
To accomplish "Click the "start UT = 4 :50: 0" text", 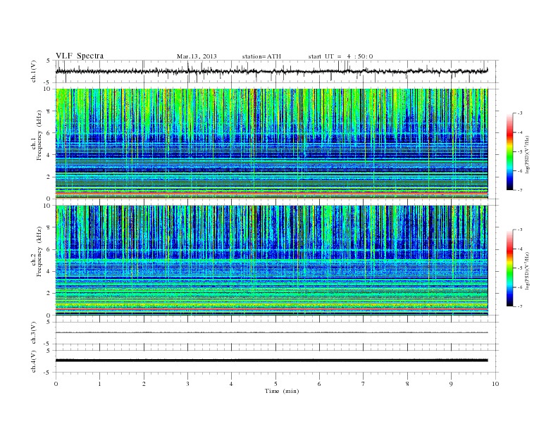I will click(x=340, y=56).
